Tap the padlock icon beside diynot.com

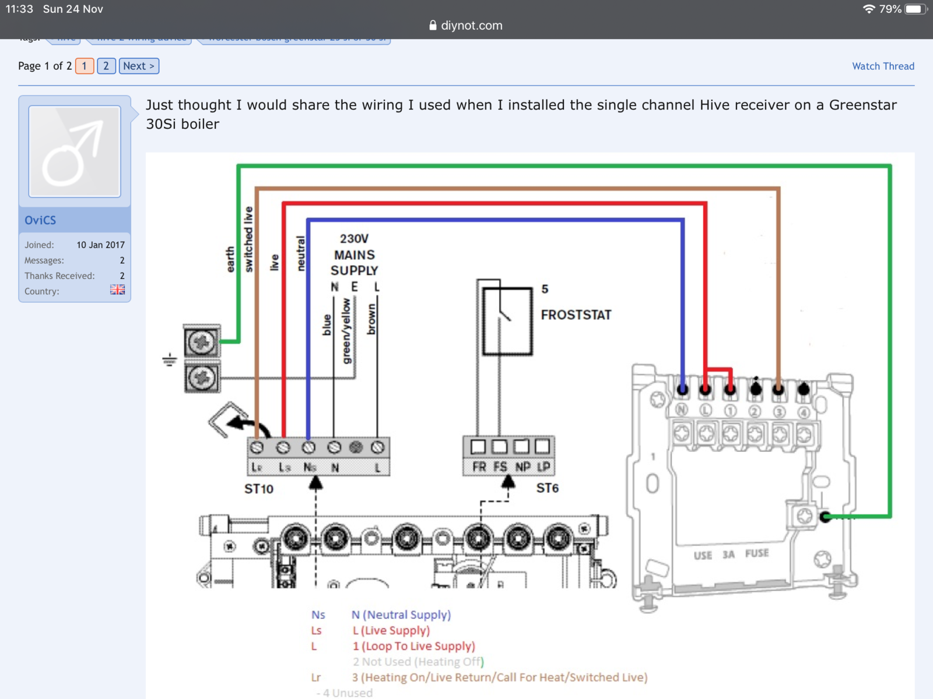433,25
